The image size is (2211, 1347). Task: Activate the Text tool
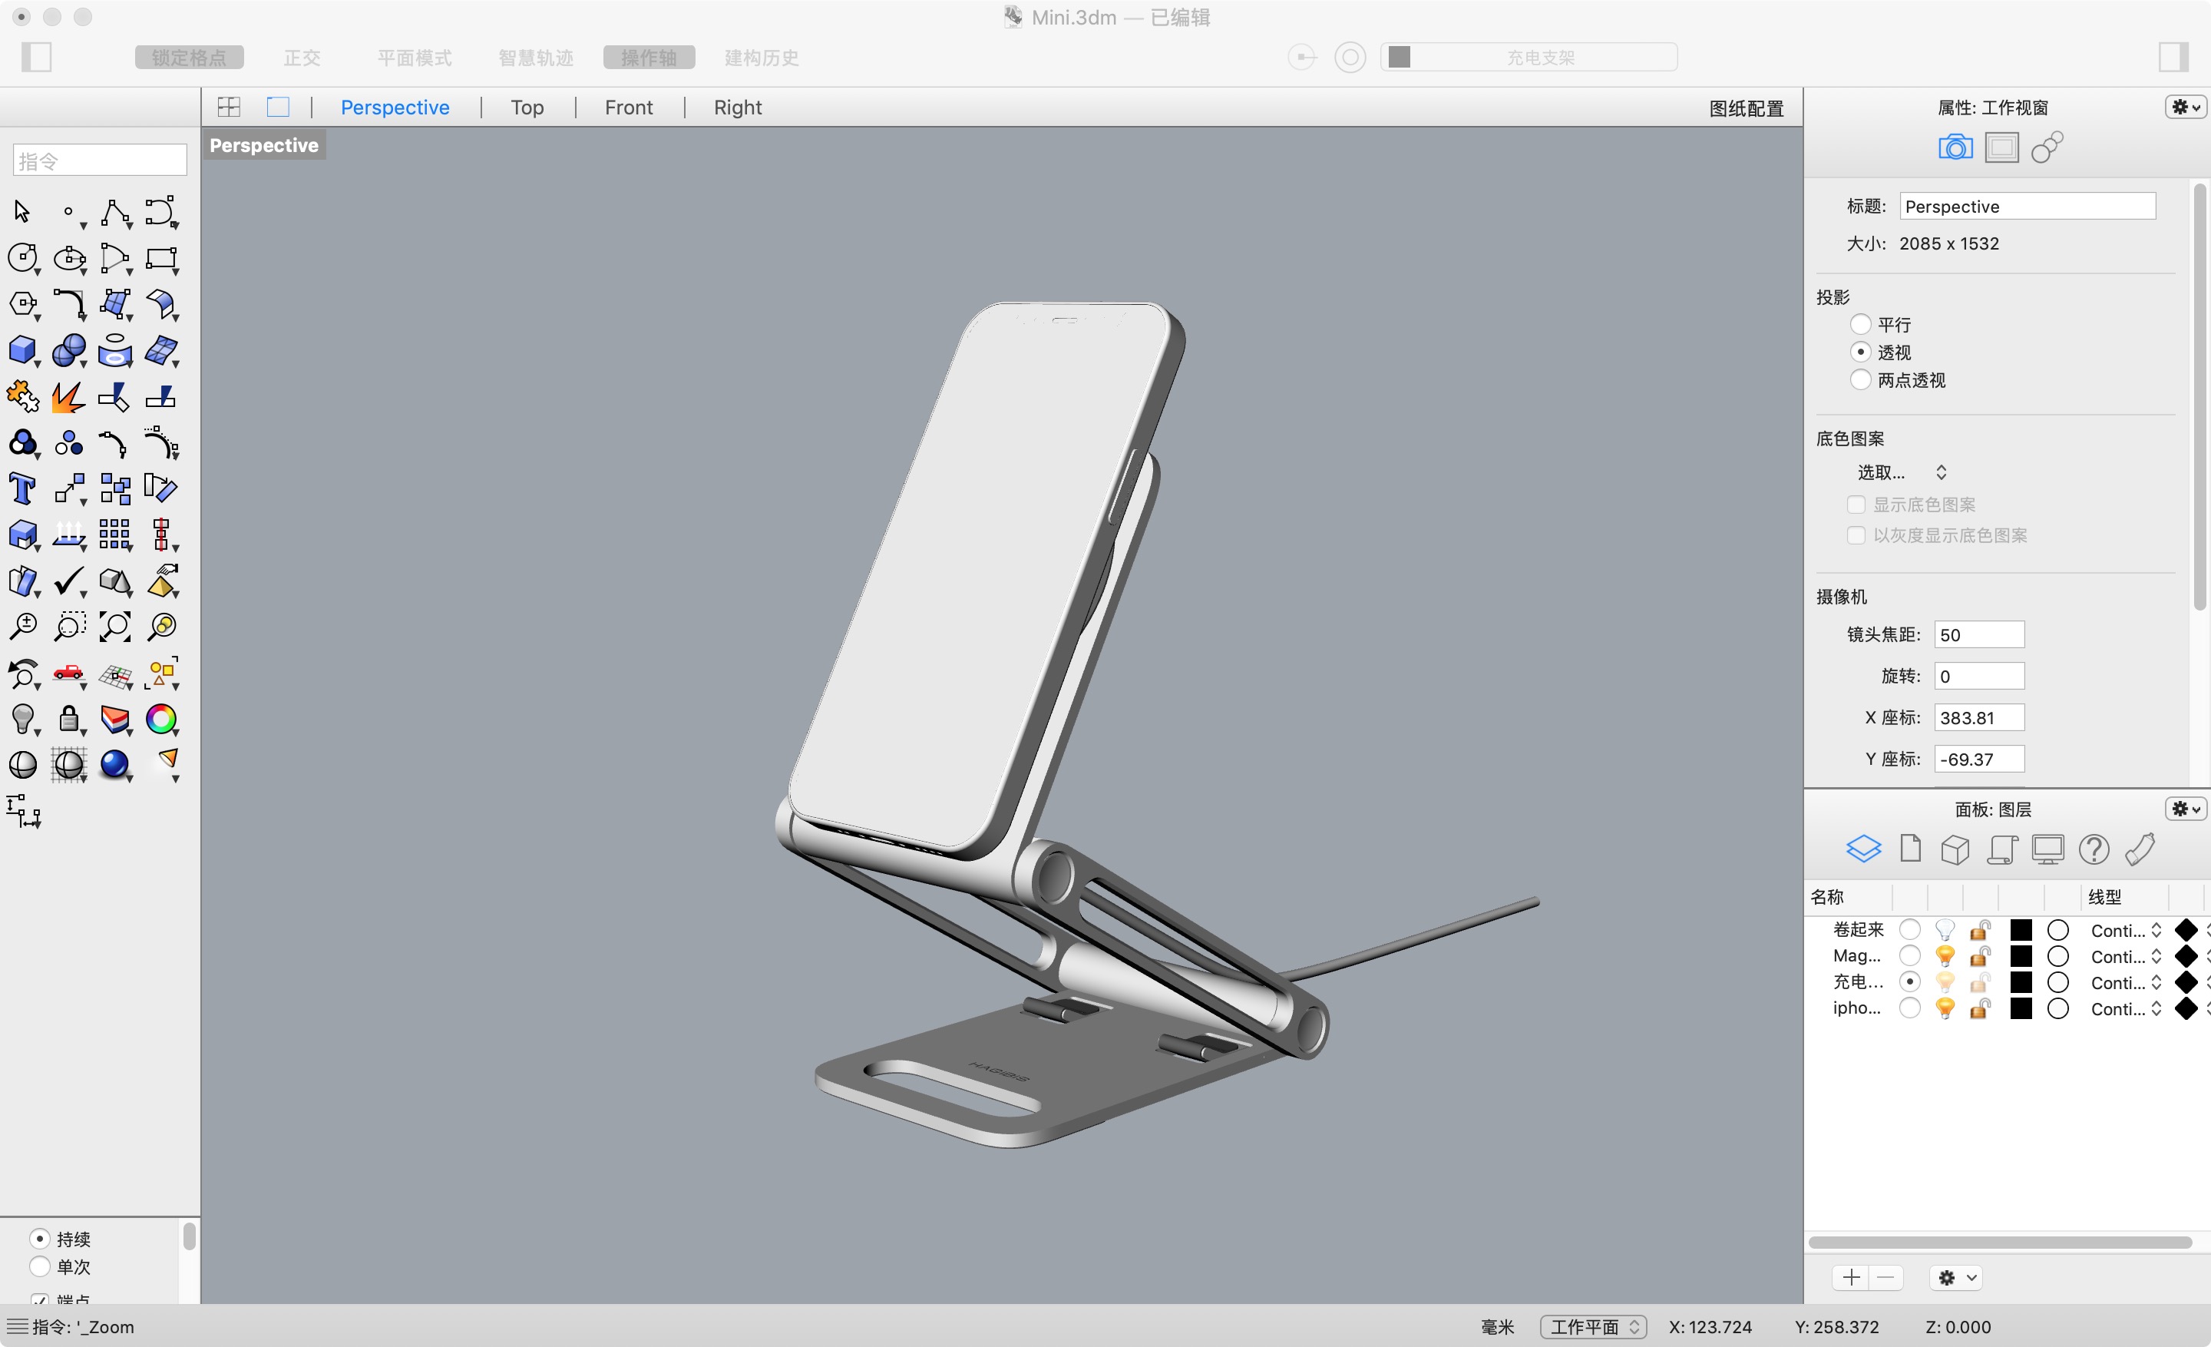22,488
